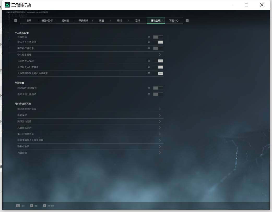Screen dimensions: 272x212
Task: Click the R reset button in bottom bar
Action: [x=34, y=206]
